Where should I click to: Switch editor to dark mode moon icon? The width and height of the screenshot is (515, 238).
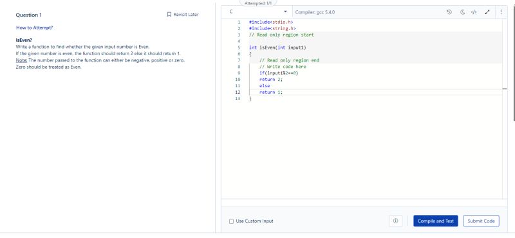point(462,12)
